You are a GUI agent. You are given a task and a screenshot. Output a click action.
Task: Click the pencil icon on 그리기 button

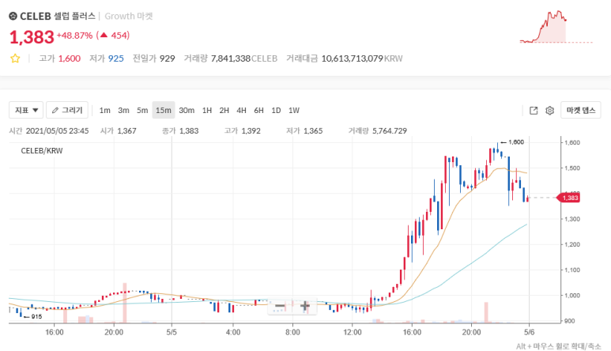click(55, 110)
